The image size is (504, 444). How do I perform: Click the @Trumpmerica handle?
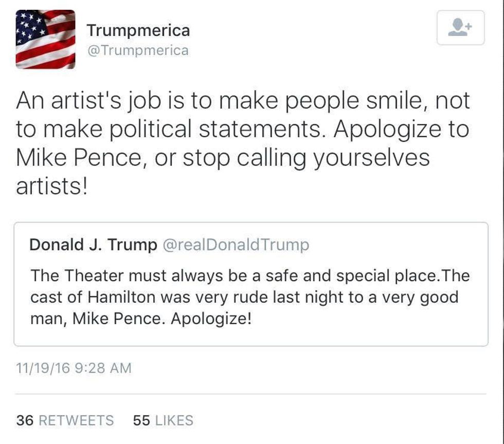click(x=137, y=50)
